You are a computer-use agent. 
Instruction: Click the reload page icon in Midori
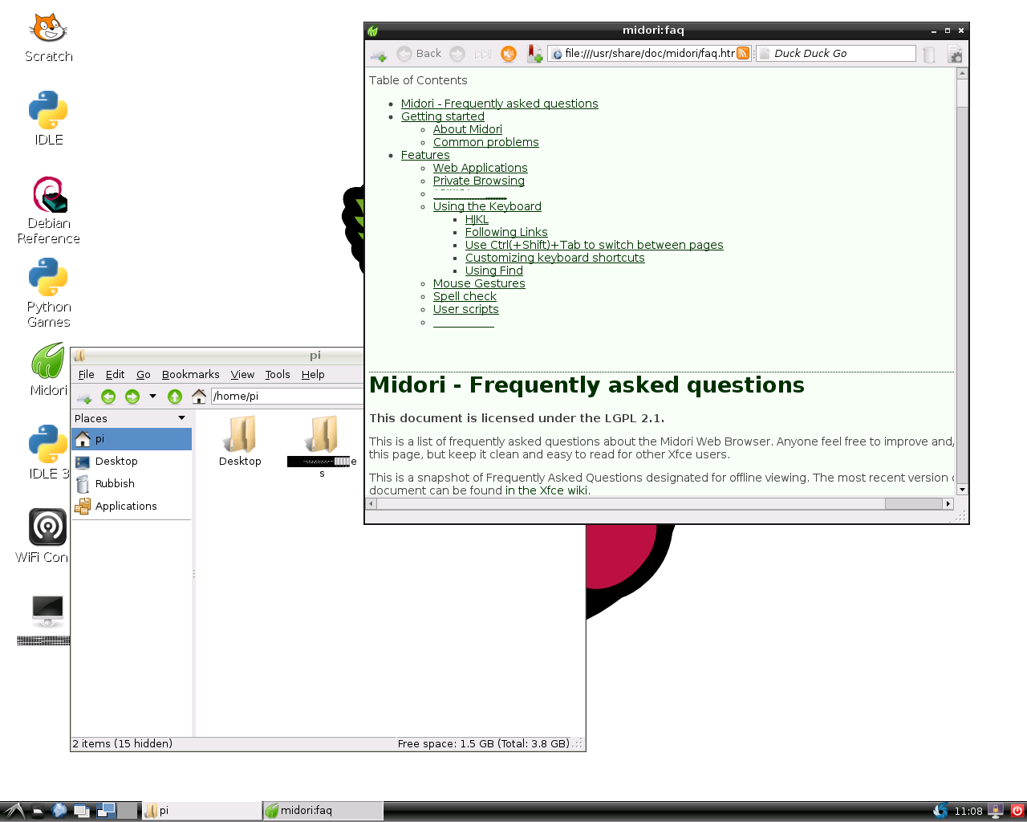click(509, 54)
